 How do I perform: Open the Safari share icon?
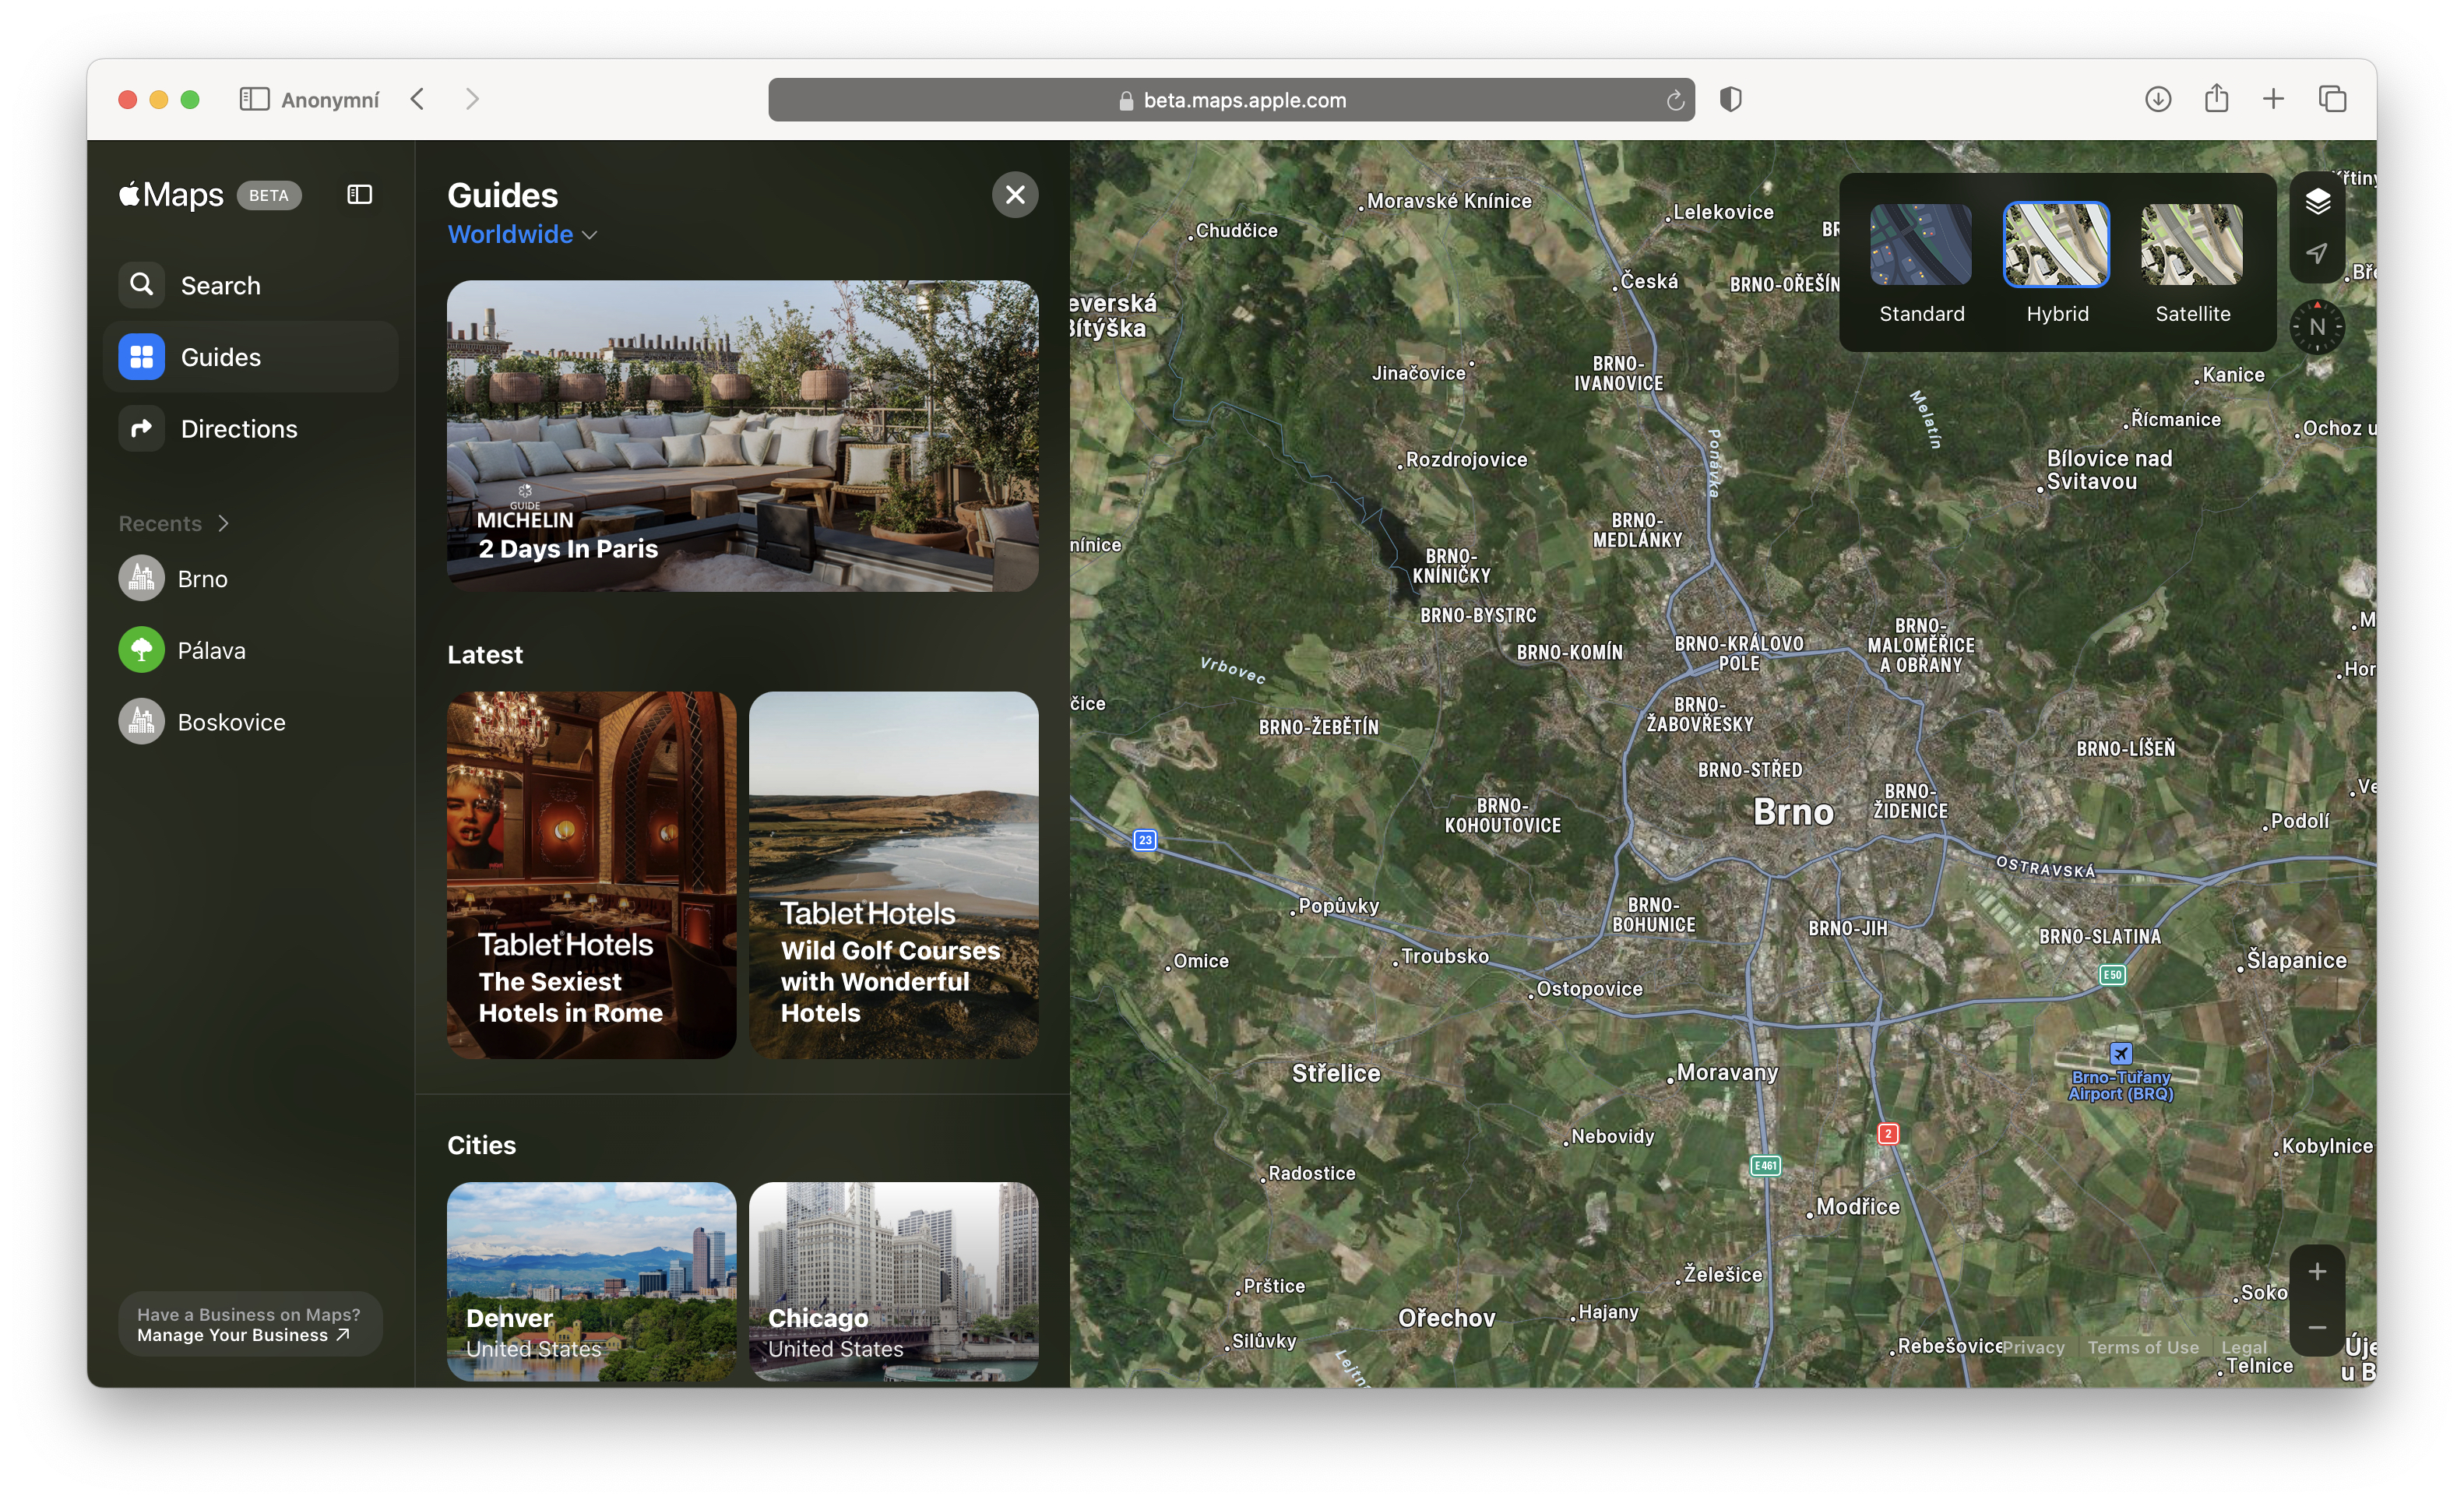(2216, 99)
